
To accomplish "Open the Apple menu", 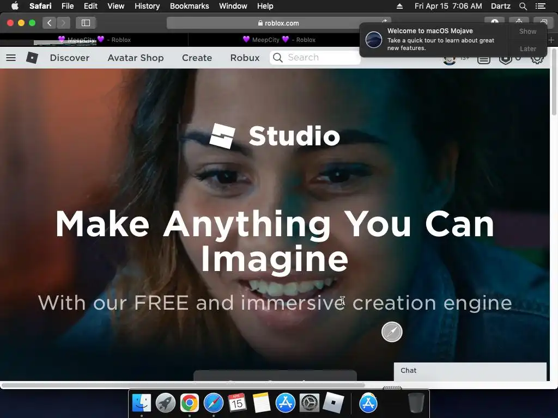I will click(x=15, y=6).
